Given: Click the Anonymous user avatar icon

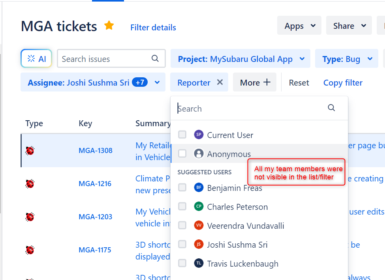Looking at the screenshot, I should coord(199,154).
